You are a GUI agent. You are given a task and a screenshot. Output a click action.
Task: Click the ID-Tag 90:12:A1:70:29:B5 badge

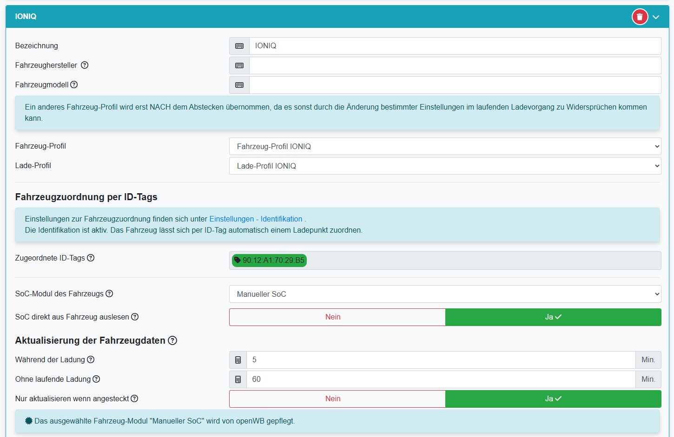[x=270, y=261]
